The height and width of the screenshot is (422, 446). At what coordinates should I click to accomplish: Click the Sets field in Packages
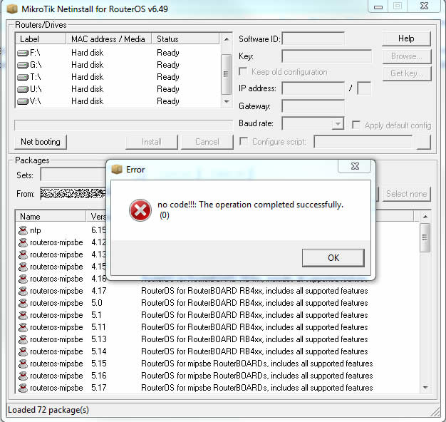(73, 175)
